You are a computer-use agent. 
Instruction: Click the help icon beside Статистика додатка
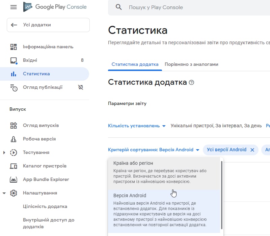click(191, 82)
